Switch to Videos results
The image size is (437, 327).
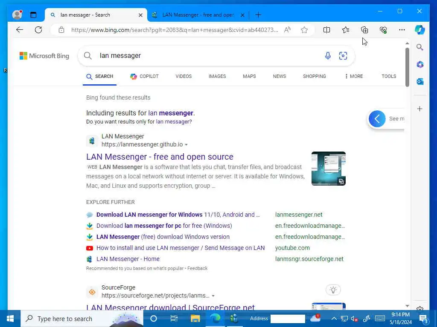184,76
